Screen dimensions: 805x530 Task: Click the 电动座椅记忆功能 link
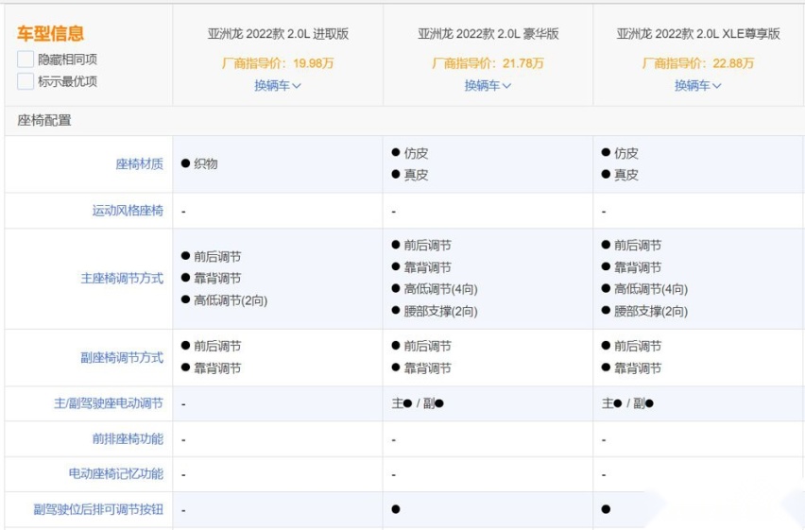click(x=116, y=473)
